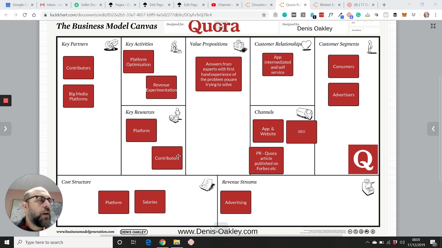Click the Customer Relationships heart icon
442x248 pixels.
[306, 45]
